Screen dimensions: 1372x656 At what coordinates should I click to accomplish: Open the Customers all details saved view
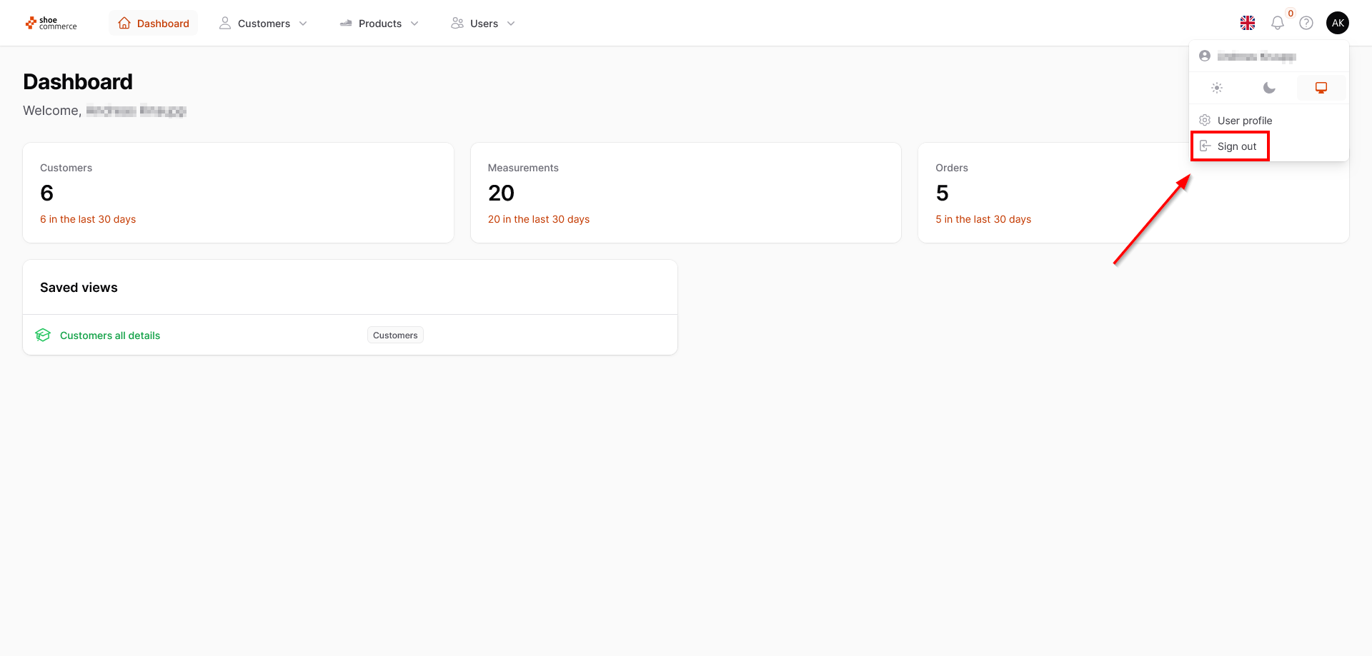coord(110,335)
